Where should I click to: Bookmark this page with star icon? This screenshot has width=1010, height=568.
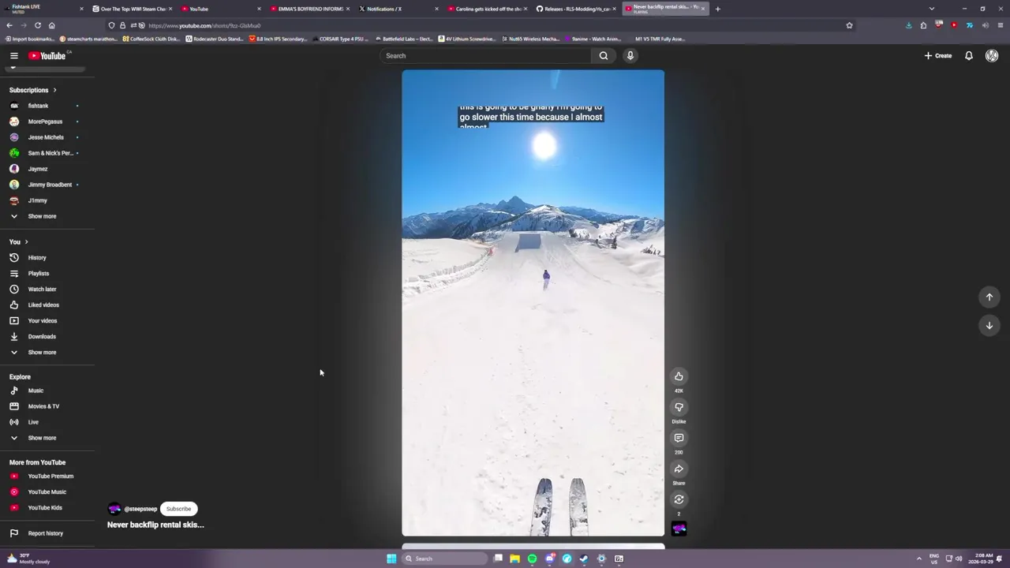pyautogui.click(x=849, y=25)
